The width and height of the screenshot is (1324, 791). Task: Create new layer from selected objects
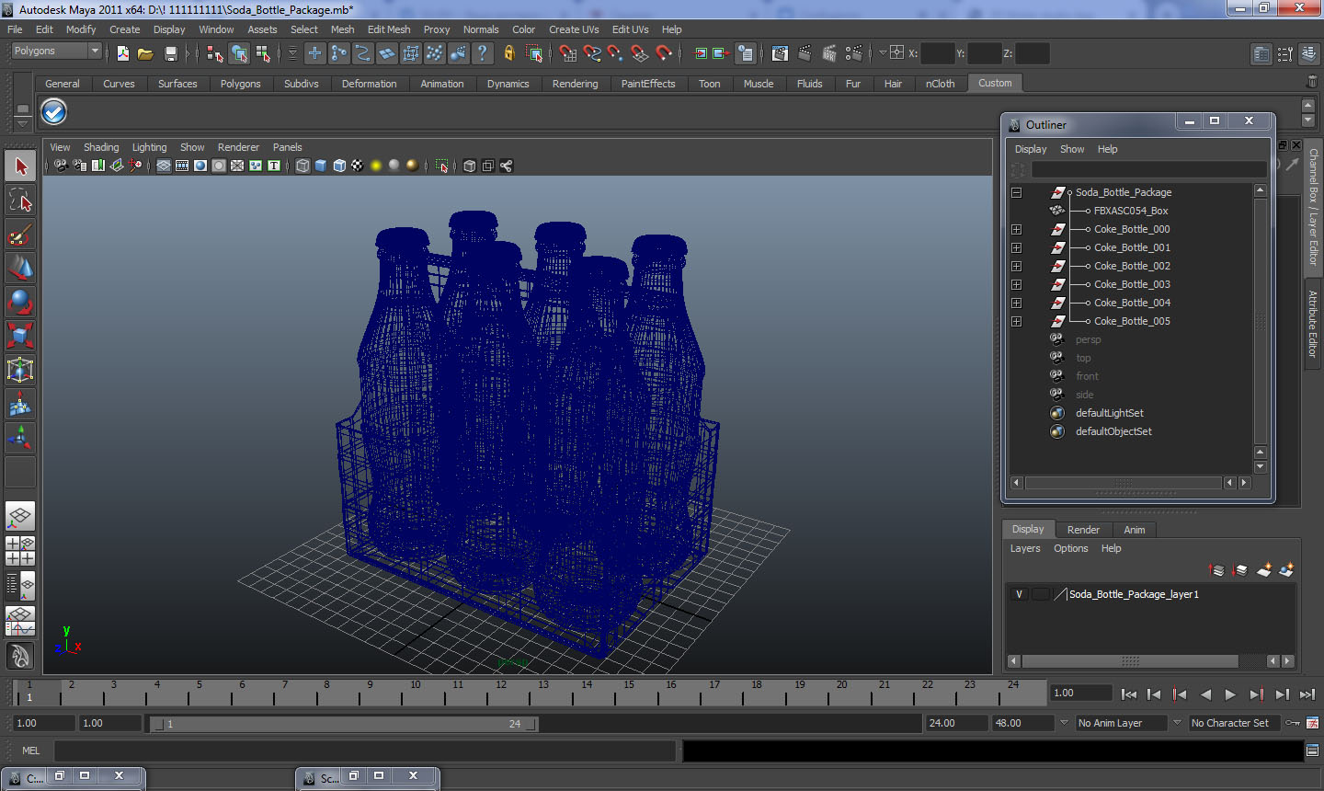pyautogui.click(x=1286, y=570)
